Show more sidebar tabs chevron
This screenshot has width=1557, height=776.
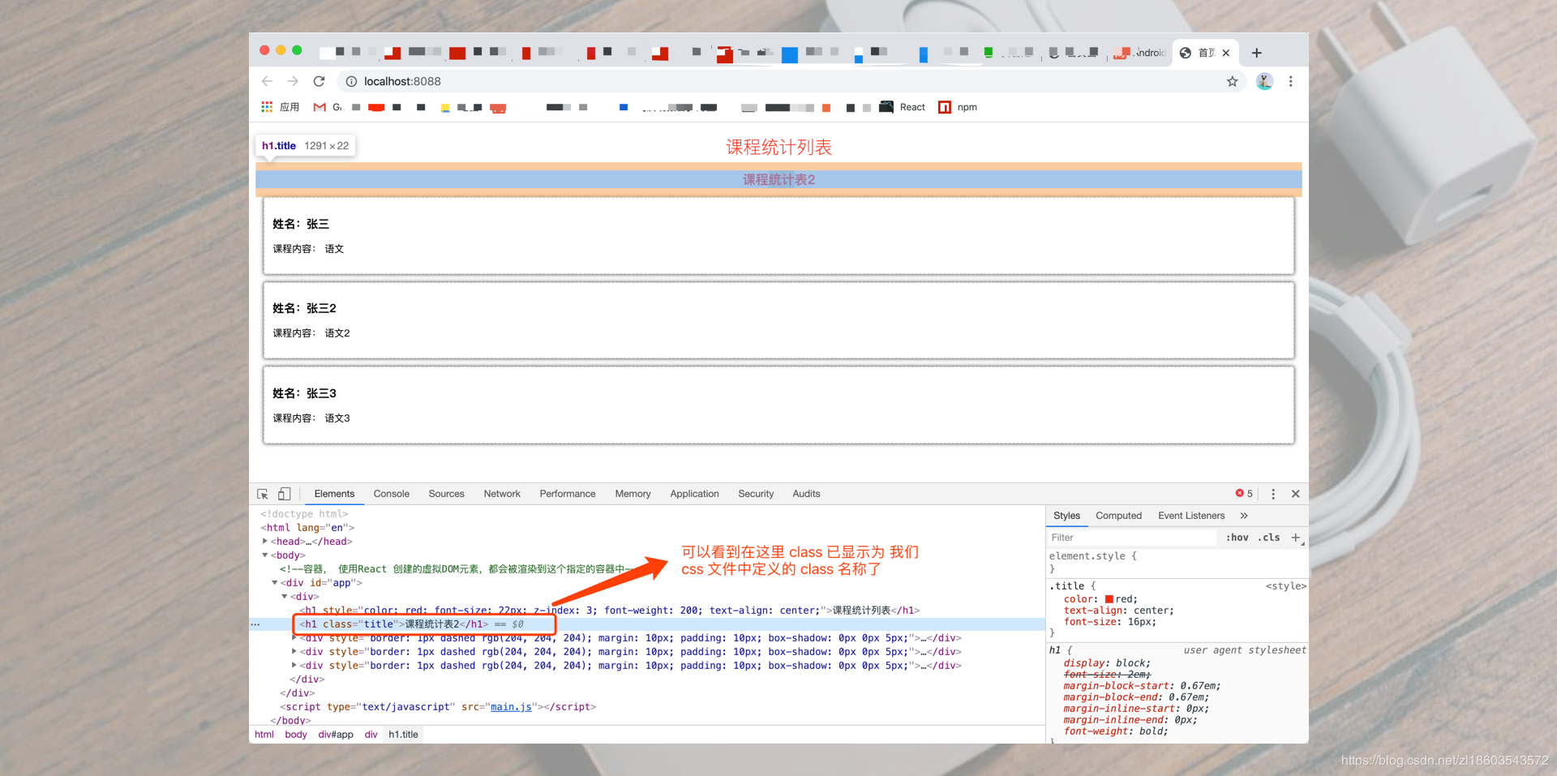pyautogui.click(x=1244, y=516)
